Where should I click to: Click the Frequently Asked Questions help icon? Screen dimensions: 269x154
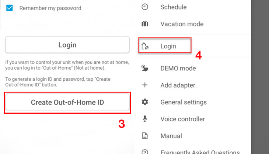pyautogui.click(x=145, y=151)
